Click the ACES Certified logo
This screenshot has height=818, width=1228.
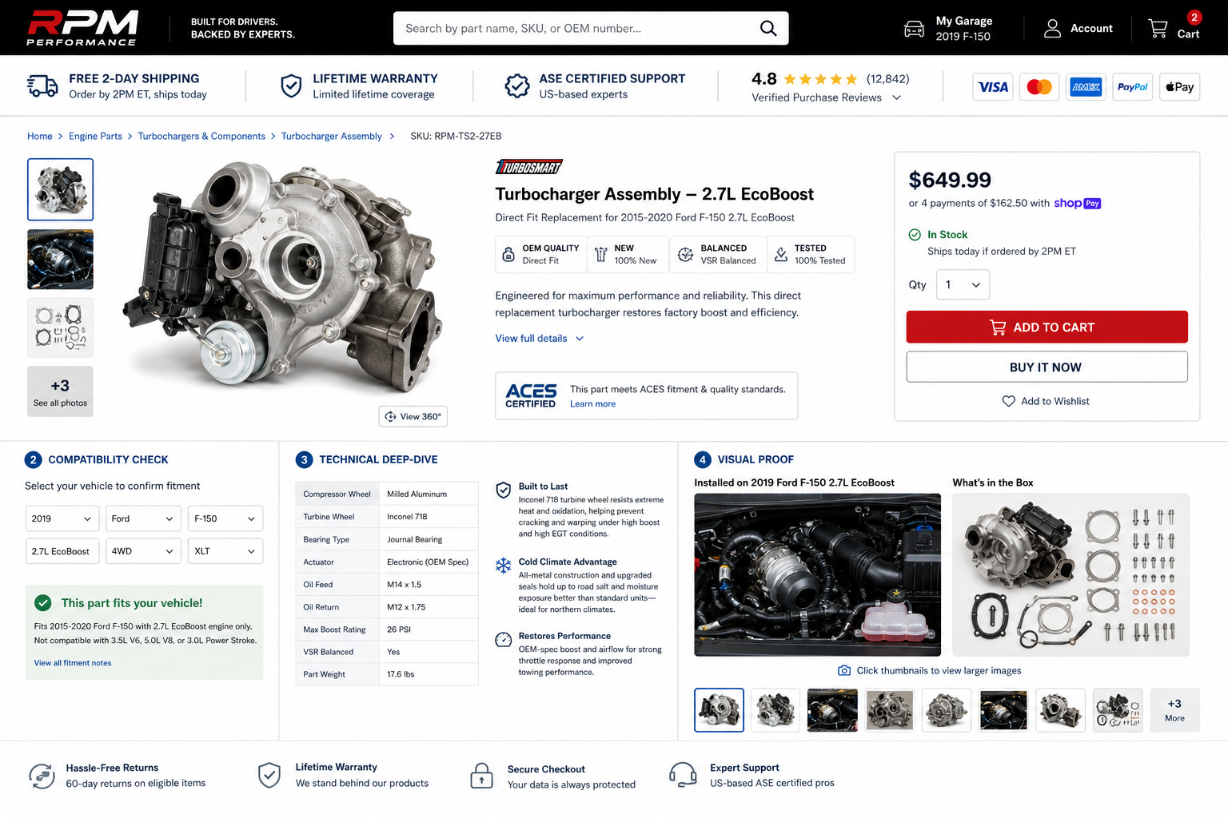pos(531,395)
